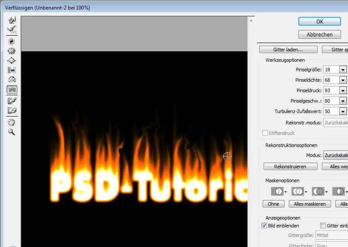Toggle the Bild einblenden checkbox
Viewport: 348px width, 247px height.
(264, 225)
